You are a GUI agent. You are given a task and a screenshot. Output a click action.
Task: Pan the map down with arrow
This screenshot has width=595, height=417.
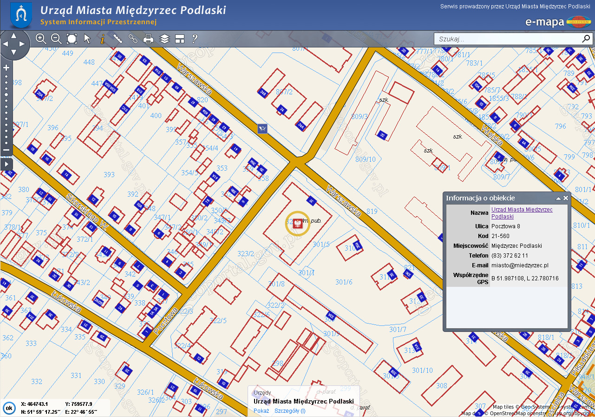point(13,52)
